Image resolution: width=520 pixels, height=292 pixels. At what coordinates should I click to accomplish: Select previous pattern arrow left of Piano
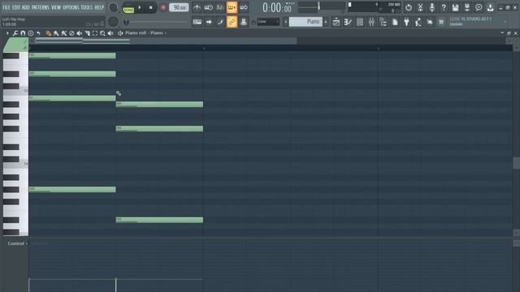coord(285,22)
